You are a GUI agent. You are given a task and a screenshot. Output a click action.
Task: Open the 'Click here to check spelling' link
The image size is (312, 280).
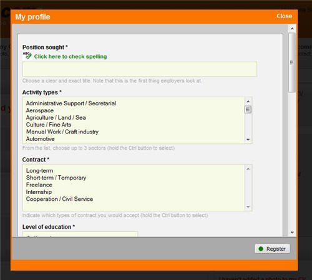pos(71,57)
